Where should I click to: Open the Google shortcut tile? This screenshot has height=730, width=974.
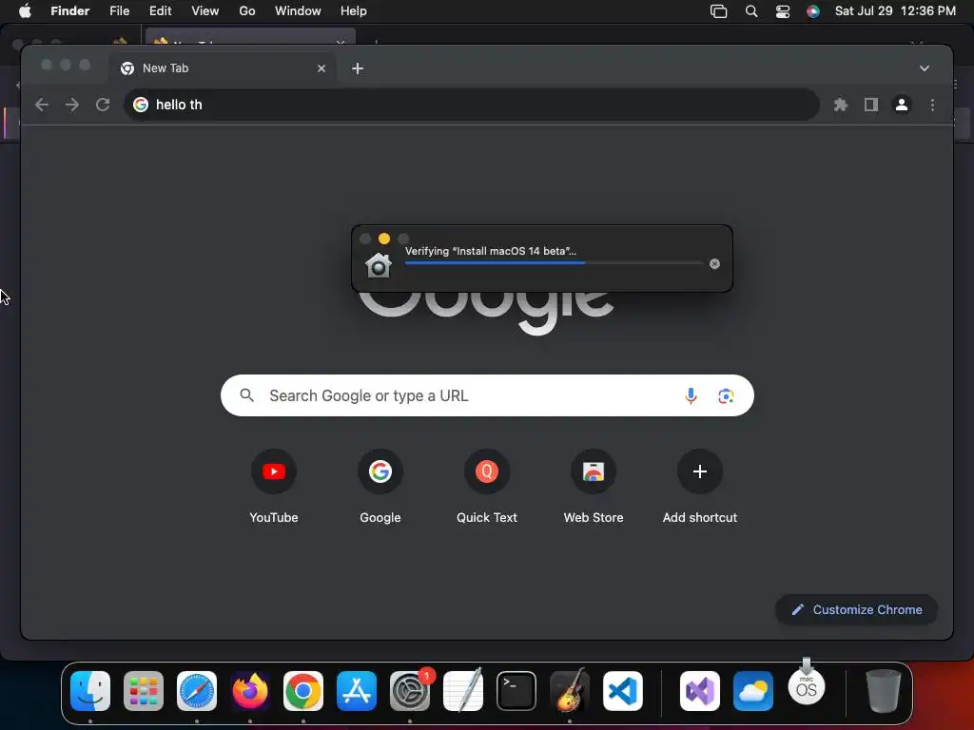click(380, 486)
